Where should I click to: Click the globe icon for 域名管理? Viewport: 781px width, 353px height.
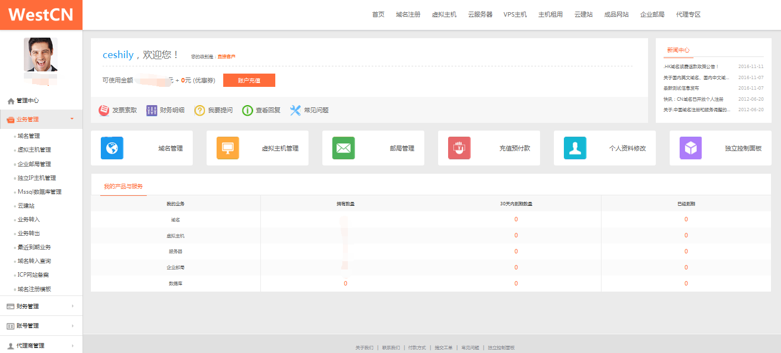(x=112, y=148)
